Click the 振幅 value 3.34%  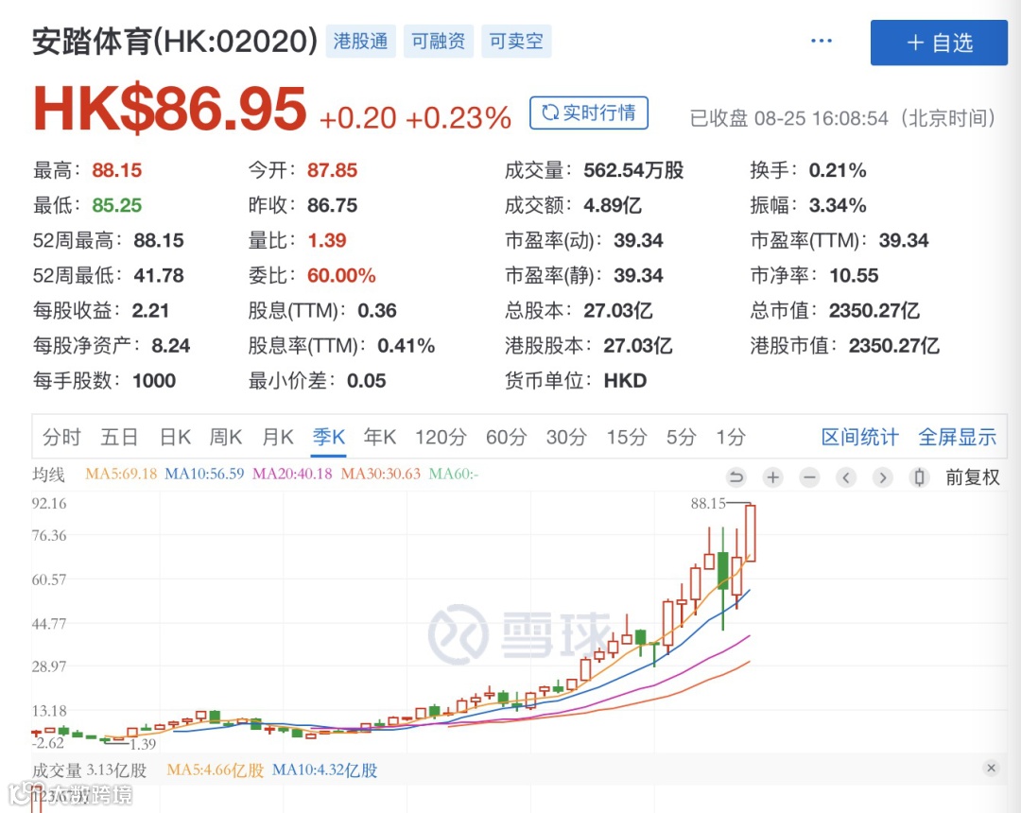[x=838, y=206]
